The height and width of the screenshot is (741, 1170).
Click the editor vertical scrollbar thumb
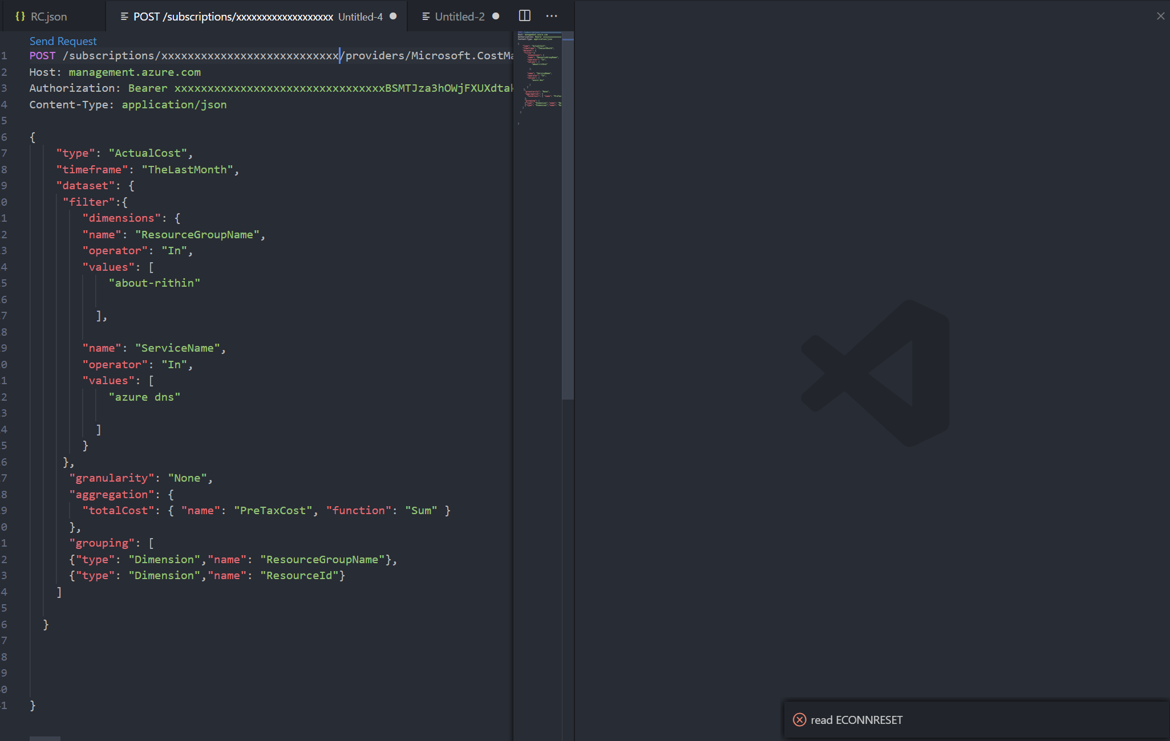pos(568,217)
